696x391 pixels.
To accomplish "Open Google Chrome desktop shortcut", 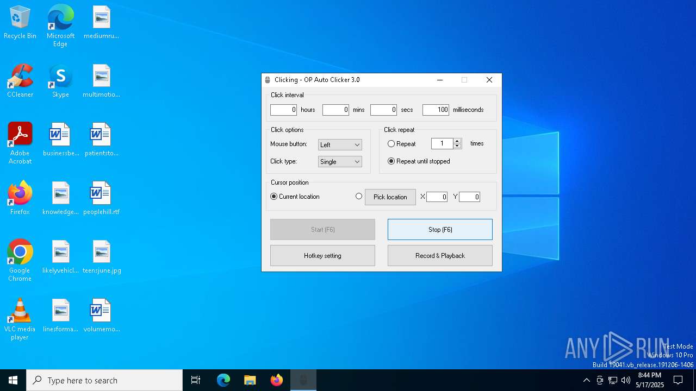I will tap(20, 261).
